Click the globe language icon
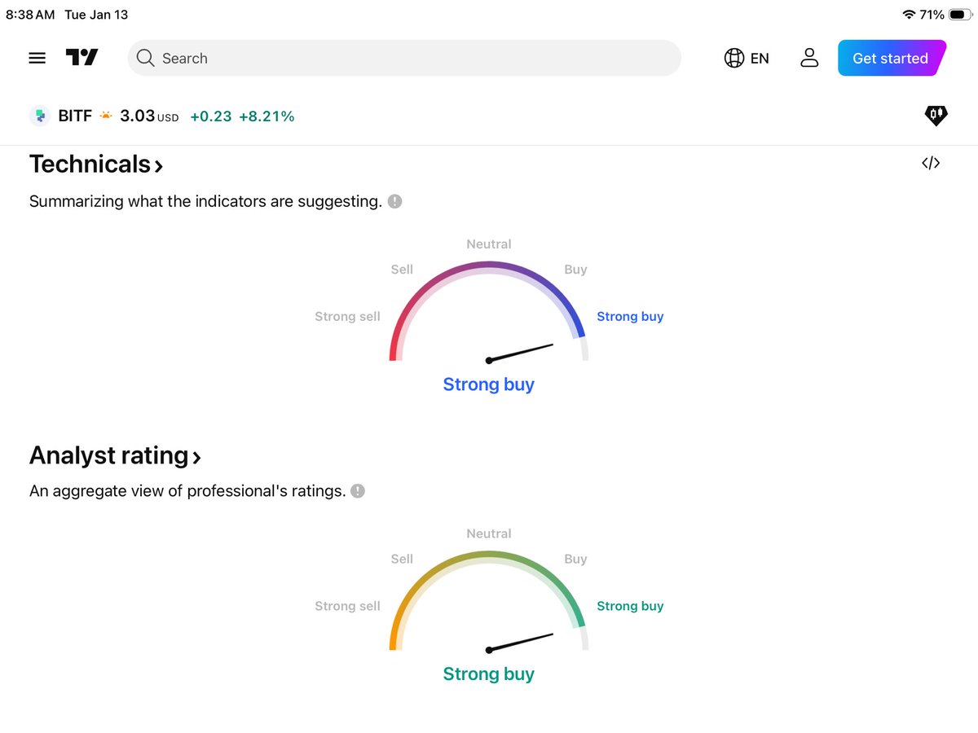The height and width of the screenshot is (733, 978). click(x=733, y=59)
